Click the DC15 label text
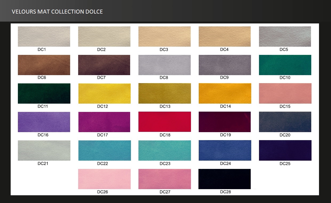Viewport: 331px width, 203px height. click(x=285, y=107)
